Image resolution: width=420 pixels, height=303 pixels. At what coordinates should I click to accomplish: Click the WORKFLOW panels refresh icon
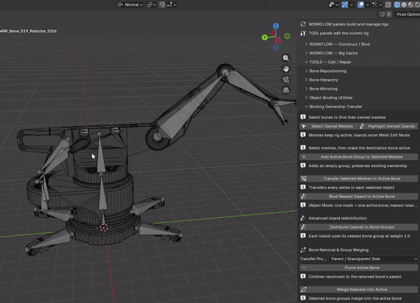(x=303, y=24)
